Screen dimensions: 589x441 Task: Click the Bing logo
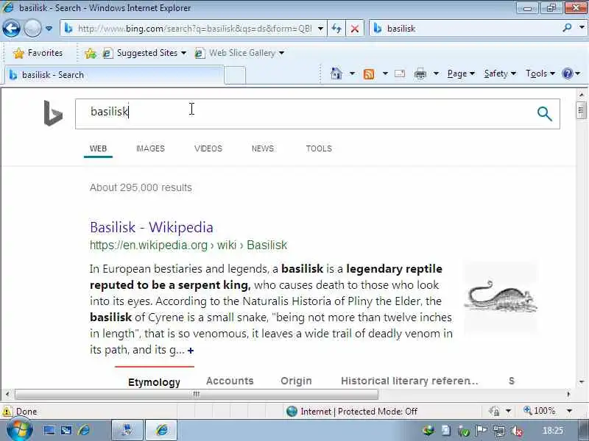click(x=53, y=113)
